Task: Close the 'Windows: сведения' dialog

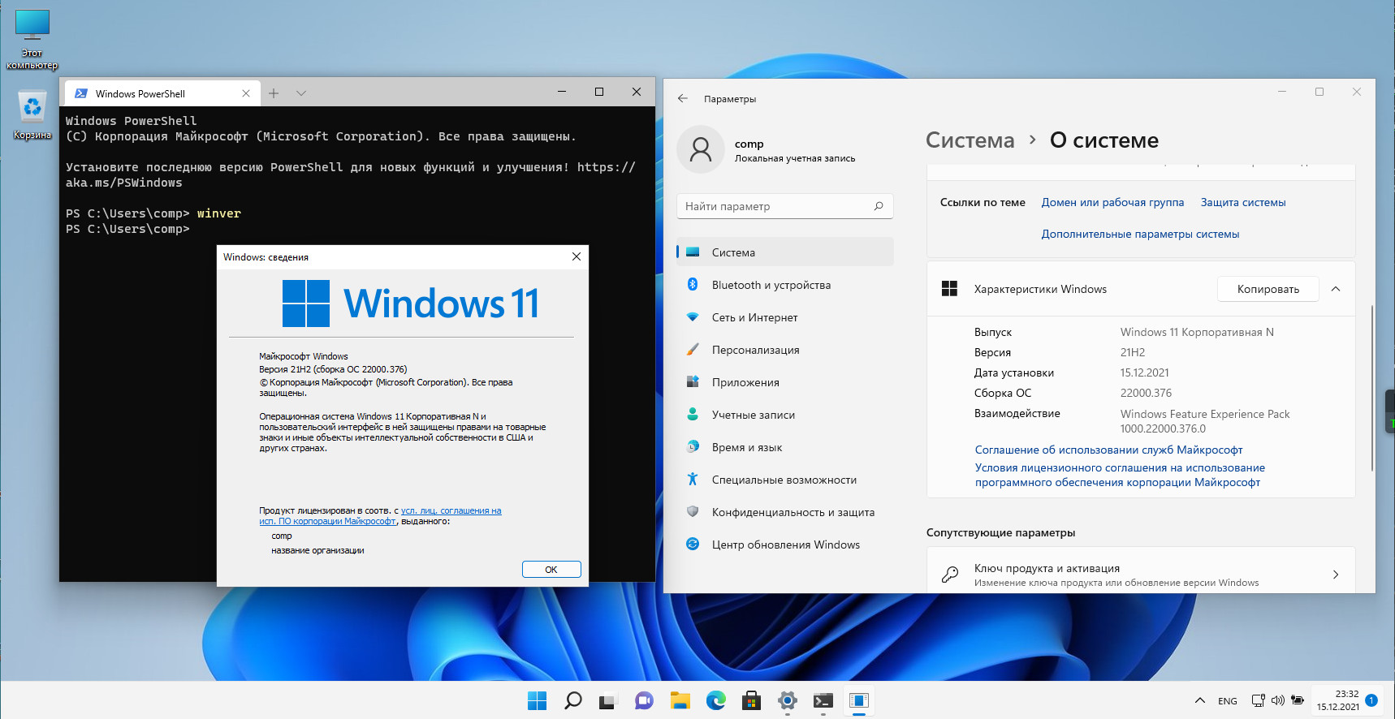Action: point(577,256)
